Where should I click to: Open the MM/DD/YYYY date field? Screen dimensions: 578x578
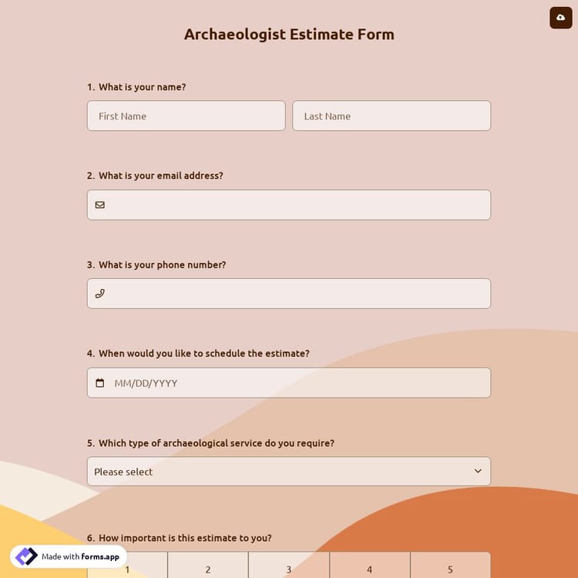297,383
